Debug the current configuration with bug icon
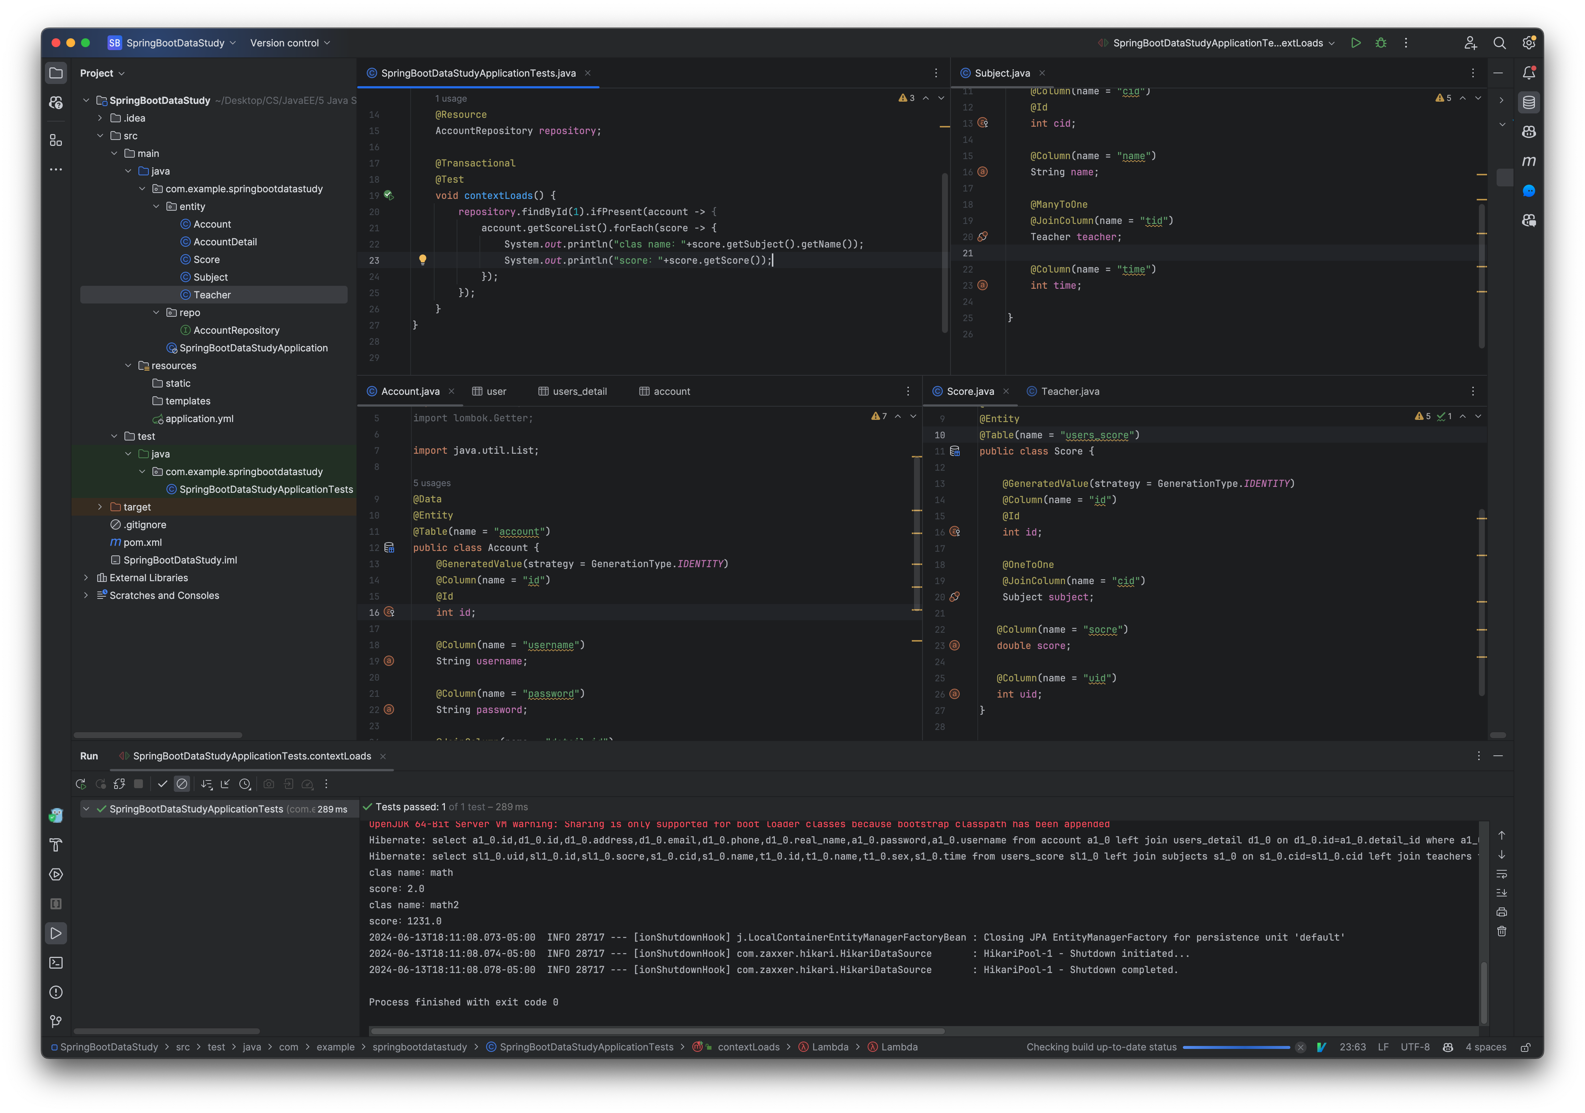 point(1381,43)
